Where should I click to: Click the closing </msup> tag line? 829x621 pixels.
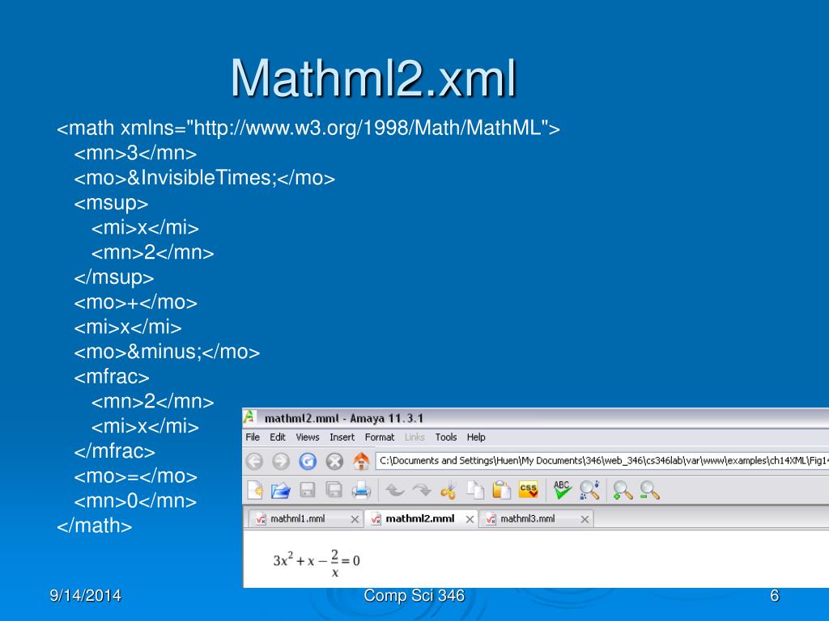point(113,277)
